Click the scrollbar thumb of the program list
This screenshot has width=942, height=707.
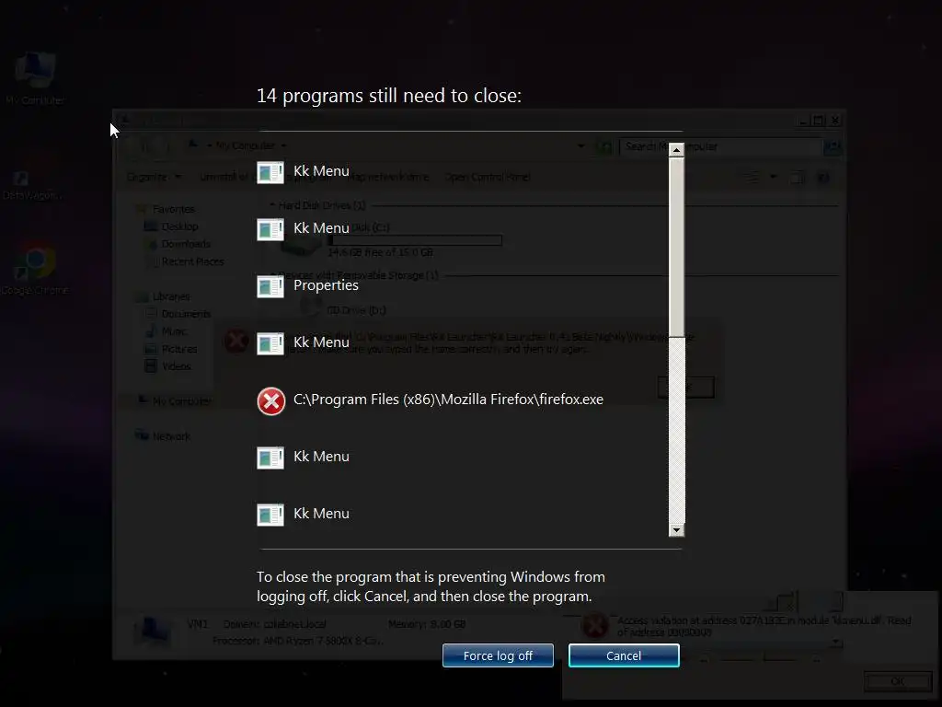(x=676, y=247)
